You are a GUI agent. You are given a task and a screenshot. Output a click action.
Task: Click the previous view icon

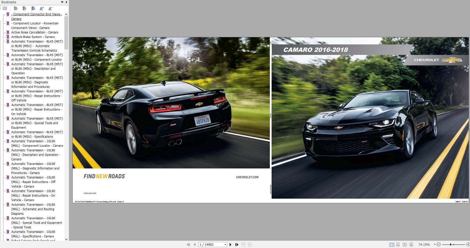[x=243, y=244]
